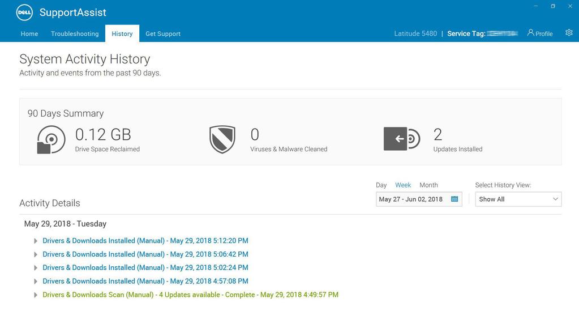Click the Profile person icon
579x311 pixels.
(x=530, y=32)
